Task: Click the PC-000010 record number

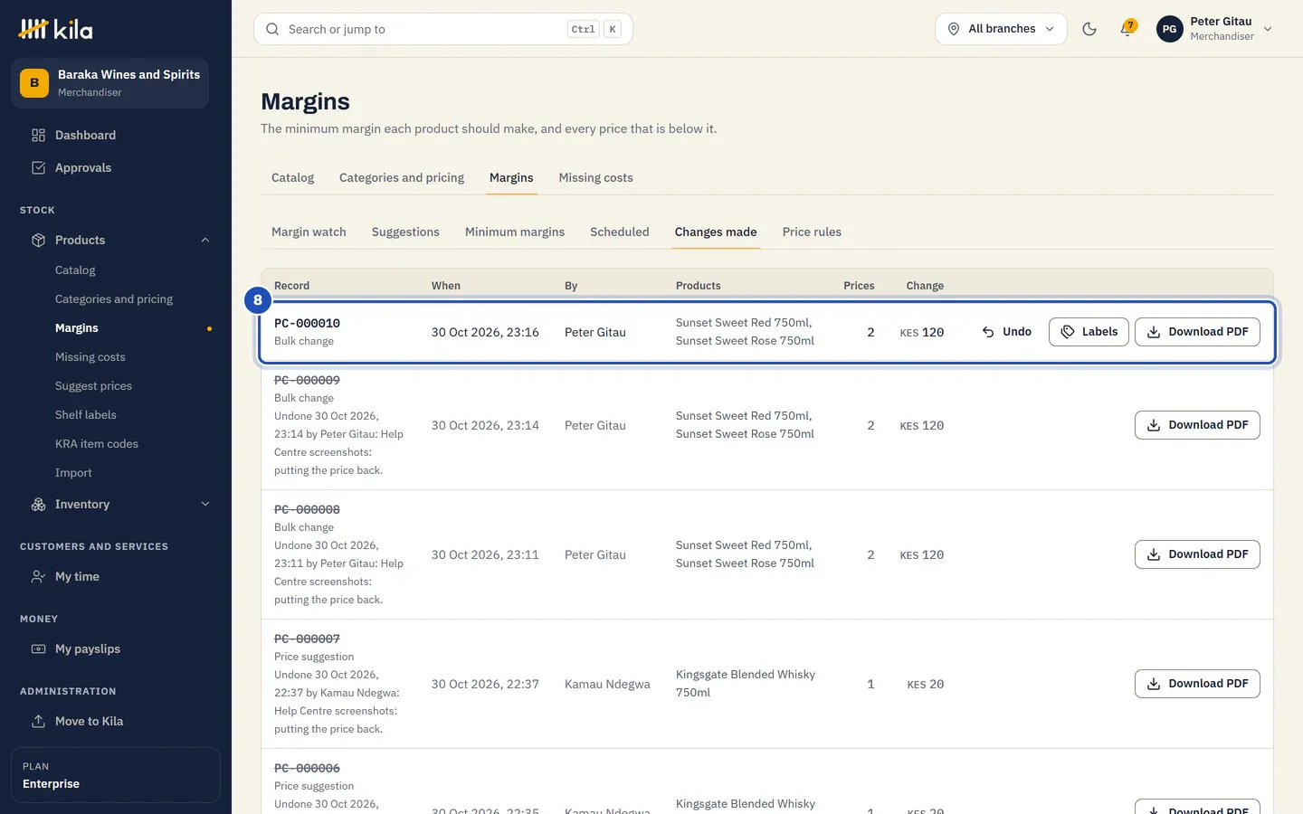Action: (308, 323)
